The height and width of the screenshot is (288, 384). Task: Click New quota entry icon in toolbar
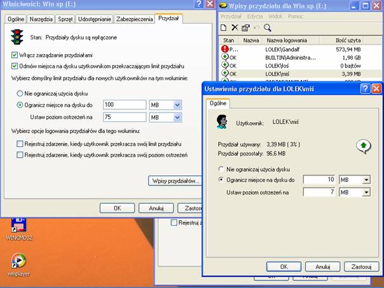point(223,27)
